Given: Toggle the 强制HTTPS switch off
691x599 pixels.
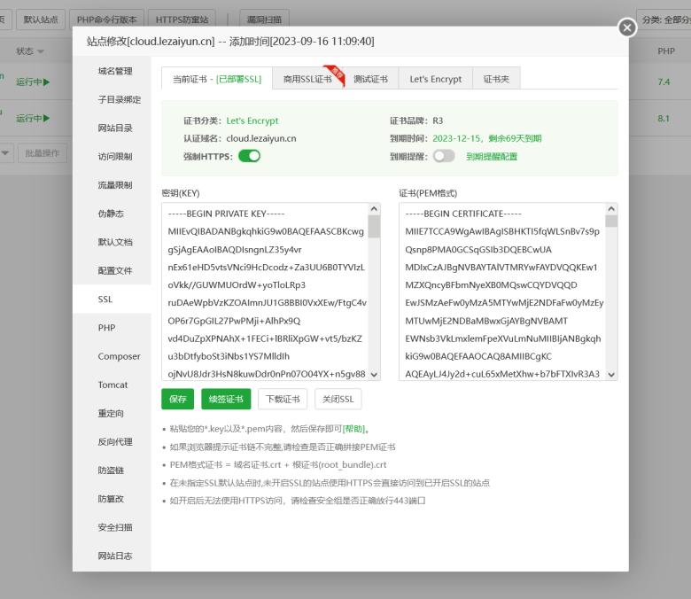Looking at the screenshot, I should [x=250, y=156].
